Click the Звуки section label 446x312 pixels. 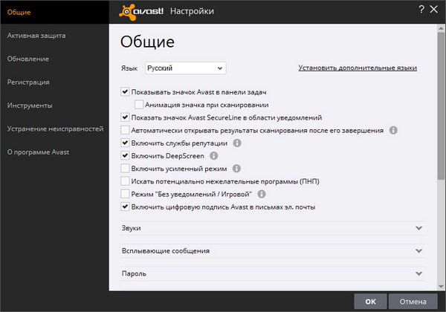(x=131, y=228)
